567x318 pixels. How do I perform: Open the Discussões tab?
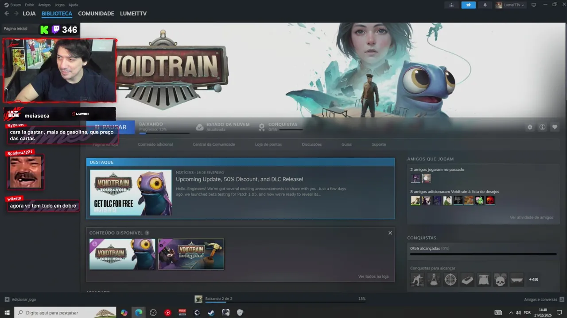coord(311,144)
